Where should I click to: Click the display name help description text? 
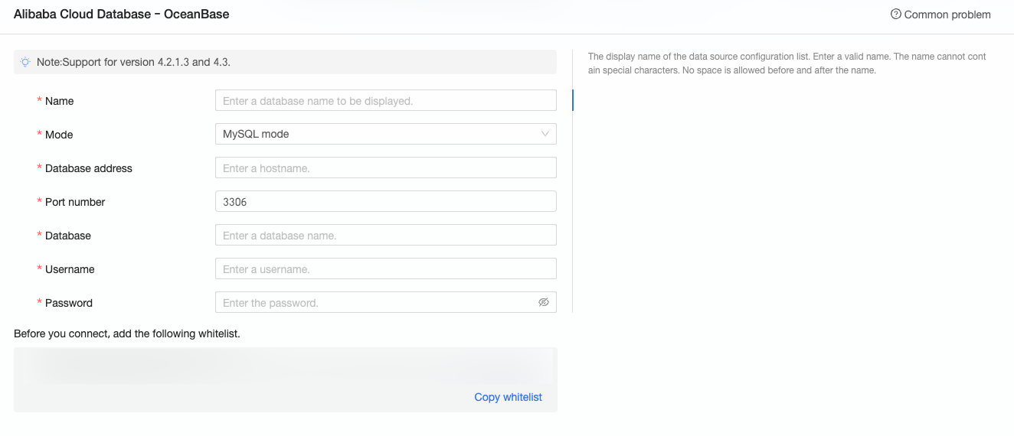(x=787, y=63)
